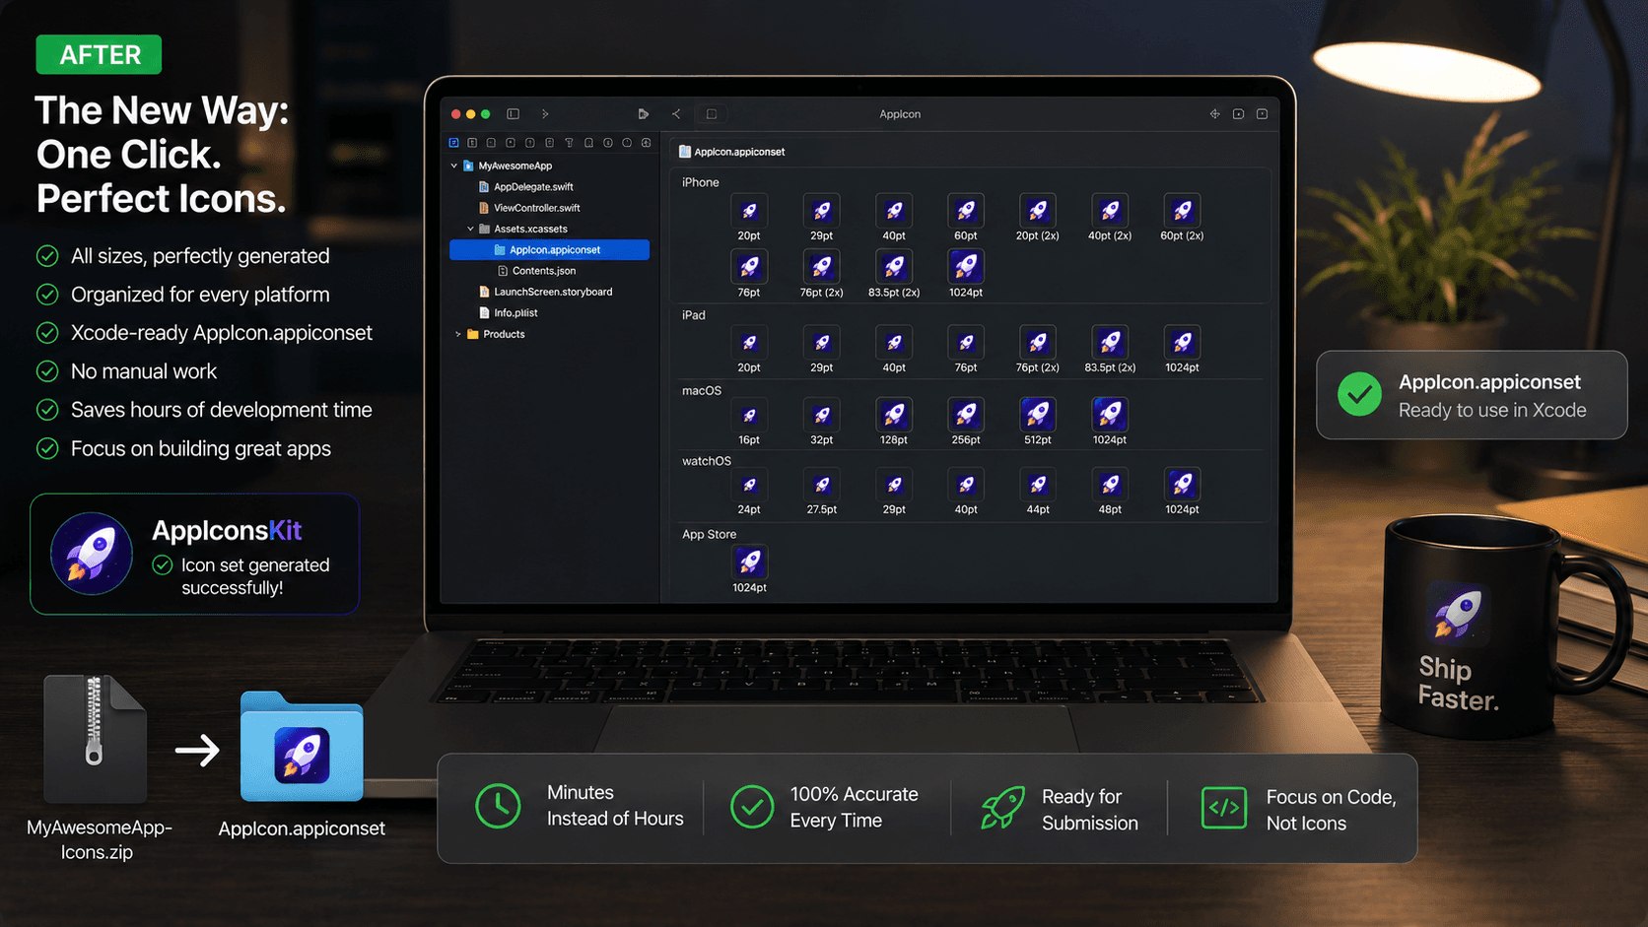The height and width of the screenshot is (927, 1648).
Task: Select the macOS 1024pt icon
Action: (1110, 415)
